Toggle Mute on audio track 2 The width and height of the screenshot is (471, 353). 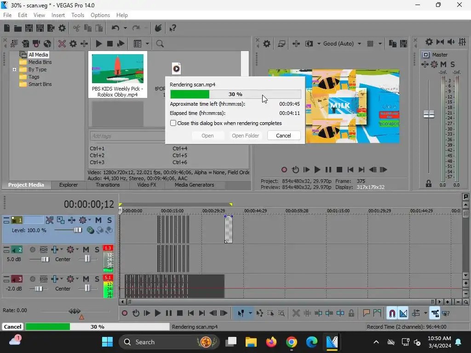click(86, 250)
